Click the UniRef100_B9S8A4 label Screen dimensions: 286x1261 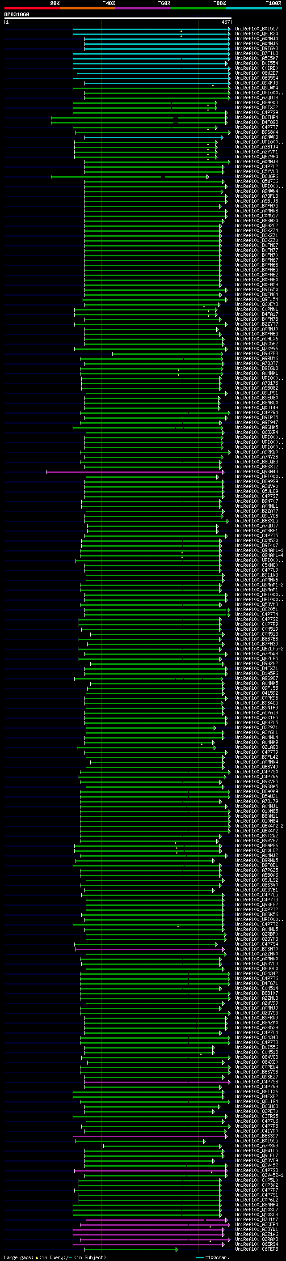[x=256, y=132]
